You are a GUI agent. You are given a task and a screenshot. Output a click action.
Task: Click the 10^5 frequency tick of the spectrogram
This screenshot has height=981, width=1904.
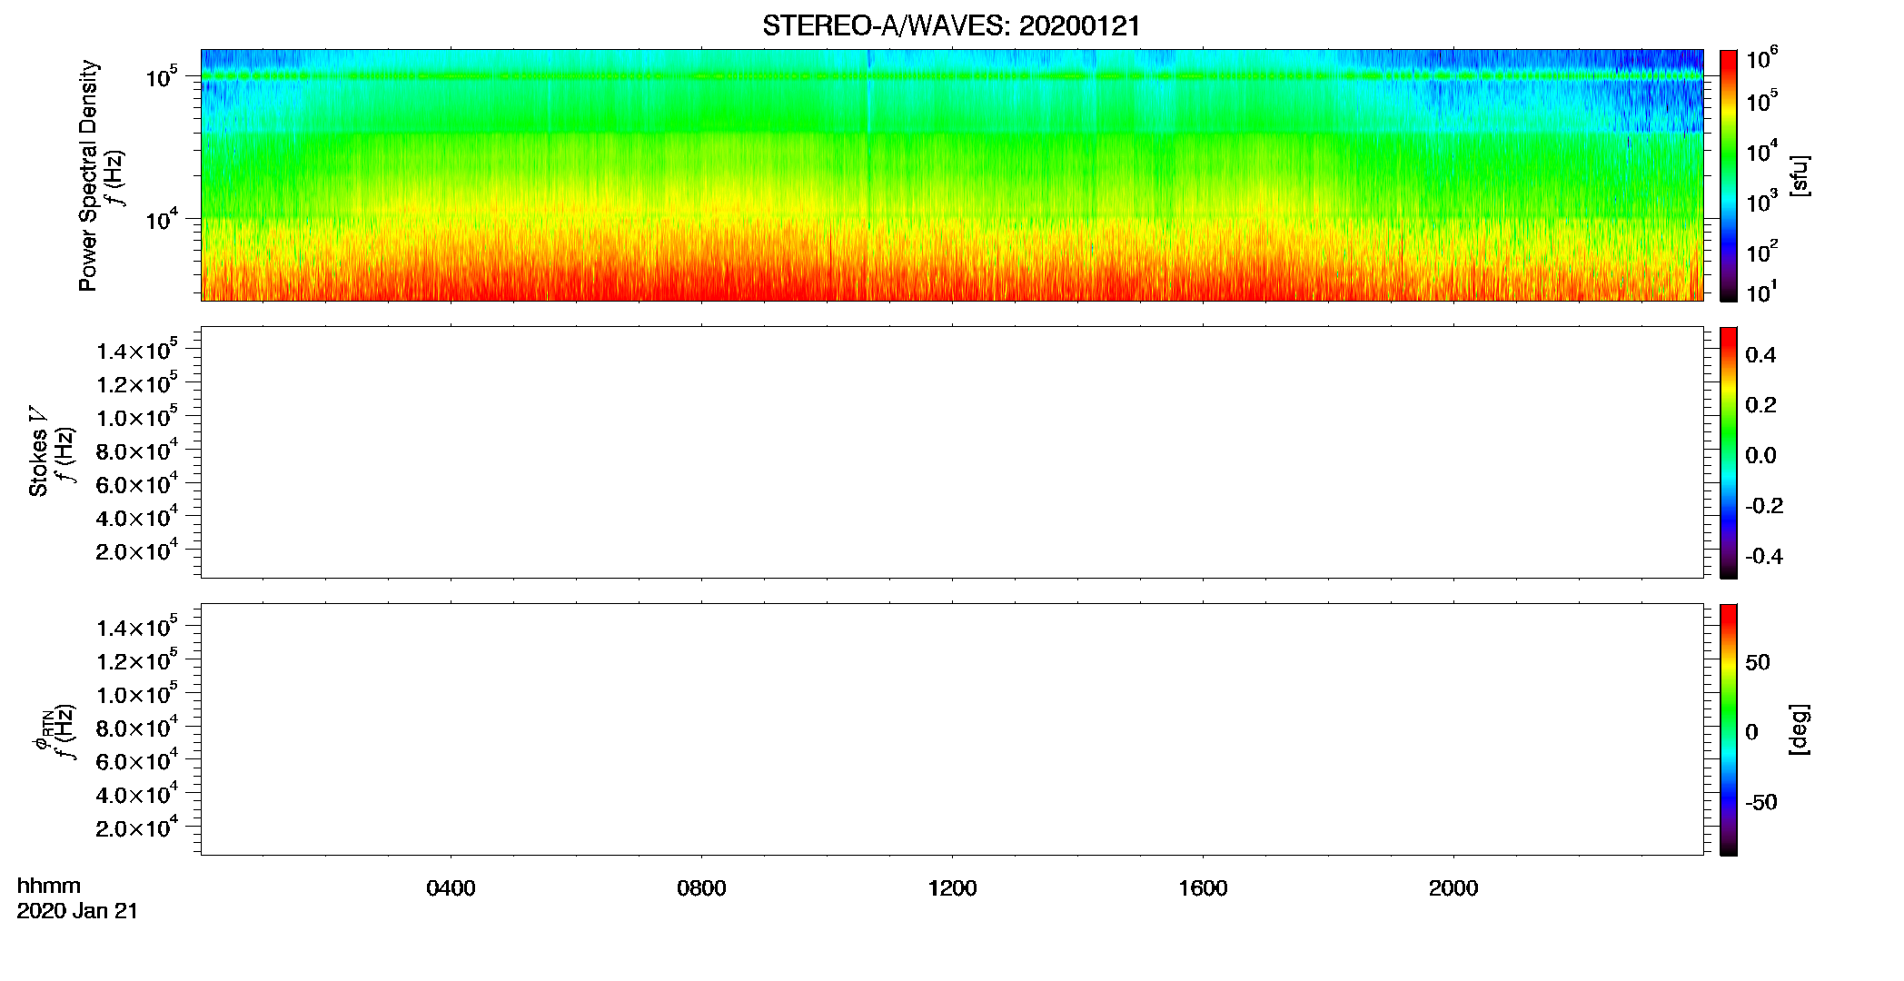pyautogui.click(x=162, y=76)
